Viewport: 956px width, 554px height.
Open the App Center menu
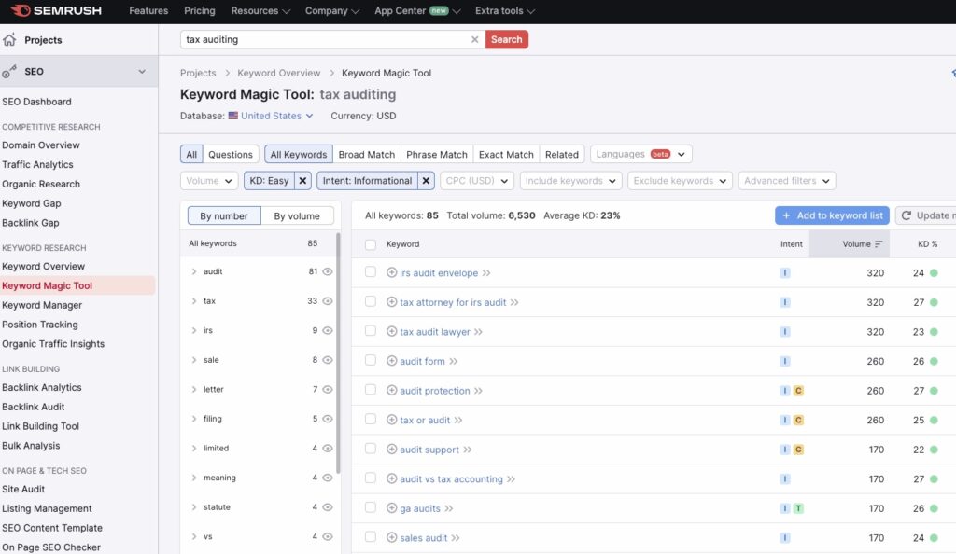tap(417, 11)
